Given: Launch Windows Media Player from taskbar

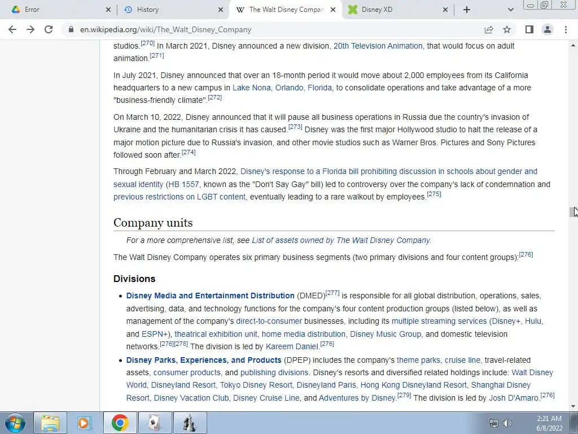Looking at the screenshot, I should point(85,423).
